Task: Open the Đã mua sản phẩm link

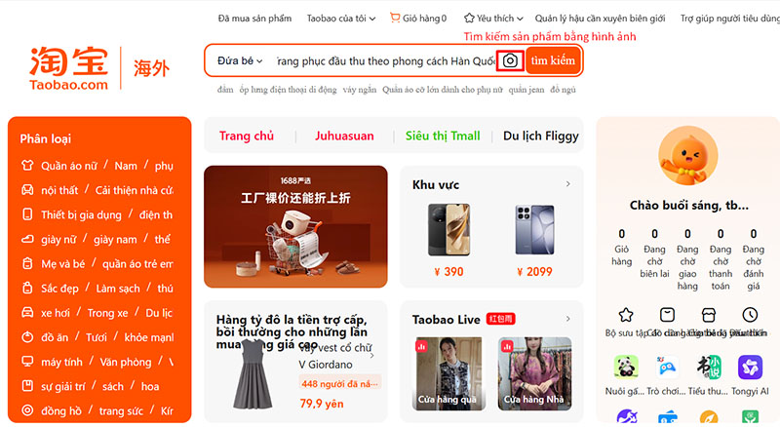Action: tap(254, 19)
